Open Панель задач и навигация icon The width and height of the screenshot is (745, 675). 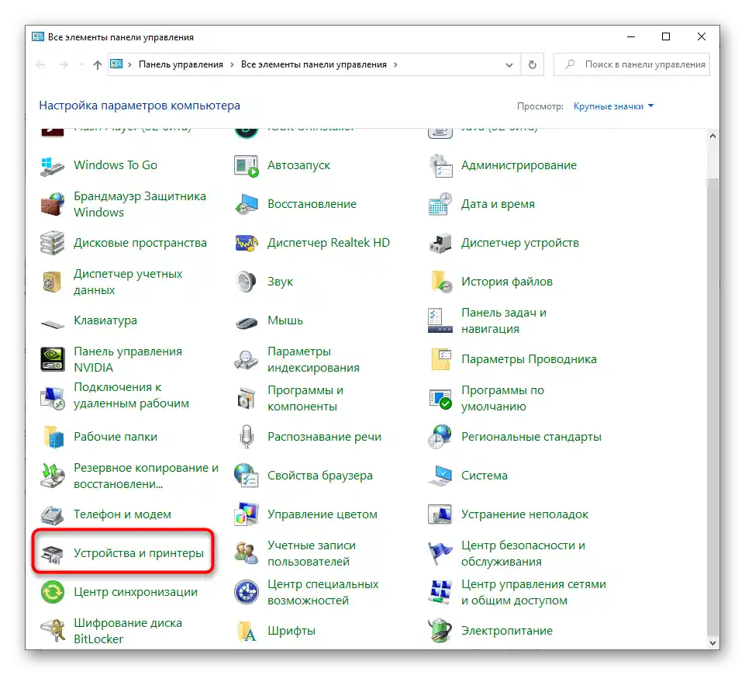tap(440, 321)
